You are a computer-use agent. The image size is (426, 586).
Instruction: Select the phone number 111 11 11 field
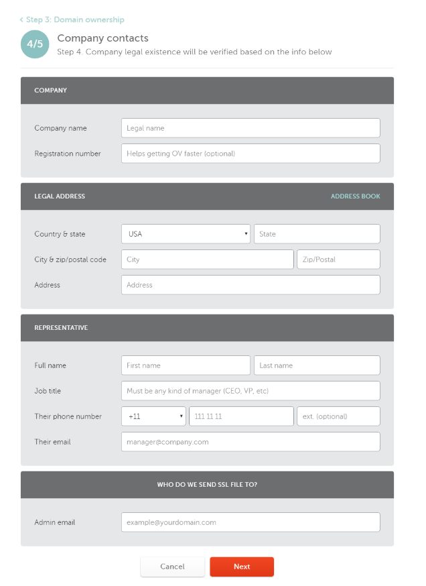pyautogui.click(x=241, y=416)
